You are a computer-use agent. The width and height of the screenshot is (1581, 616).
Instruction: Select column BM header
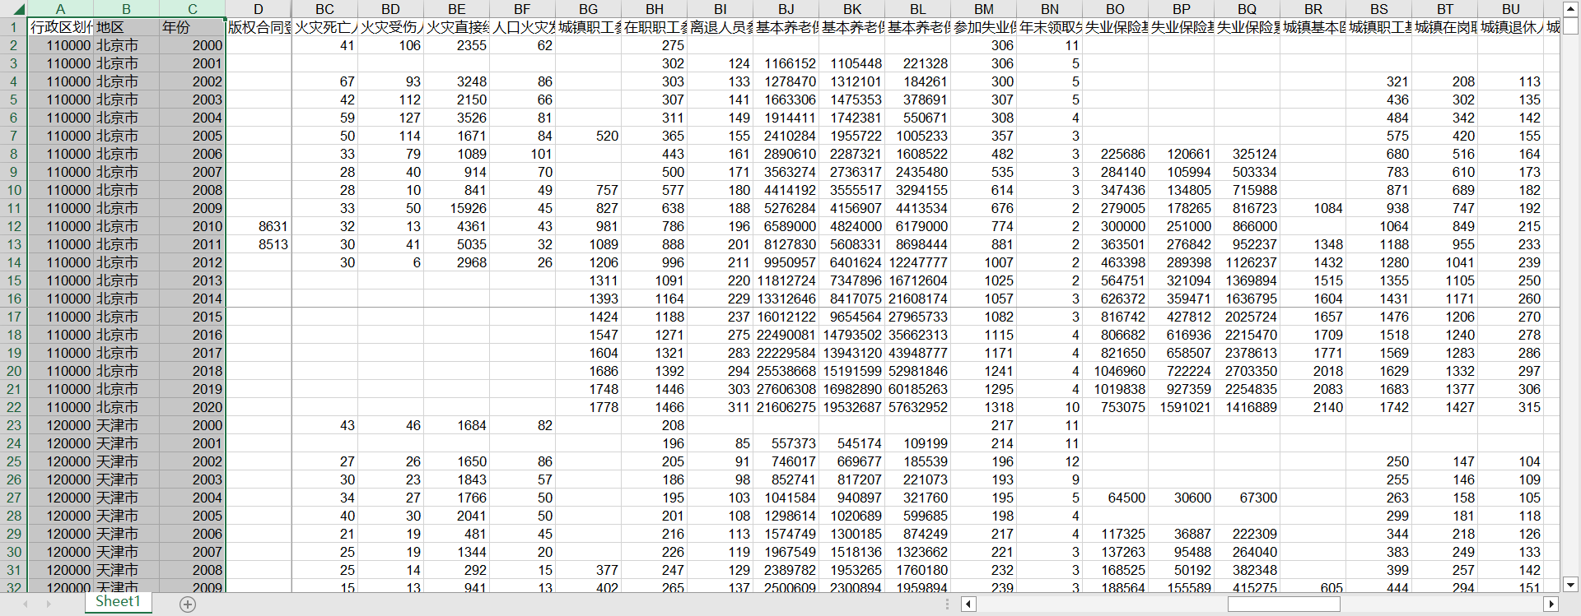click(x=984, y=9)
